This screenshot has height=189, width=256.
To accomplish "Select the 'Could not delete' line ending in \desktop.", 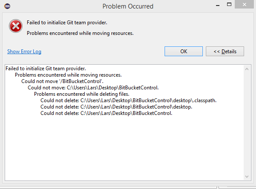I will click(116, 107).
